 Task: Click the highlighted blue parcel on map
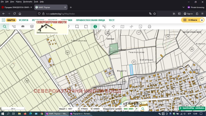click(x=131, y=70)
